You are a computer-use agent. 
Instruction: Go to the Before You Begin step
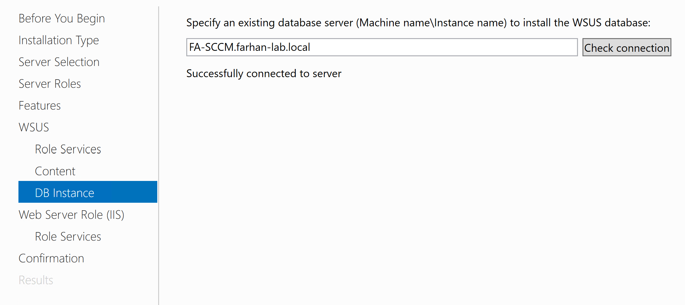(62, 18)
